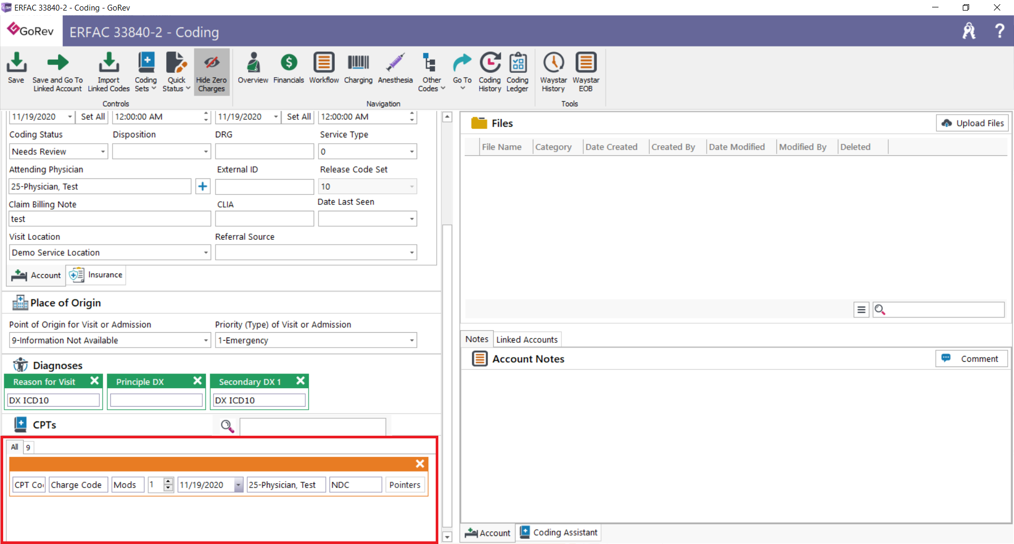Expand the Priority of Visit dropdown
The image size is (1014, 544).
[x=412, y=340]
